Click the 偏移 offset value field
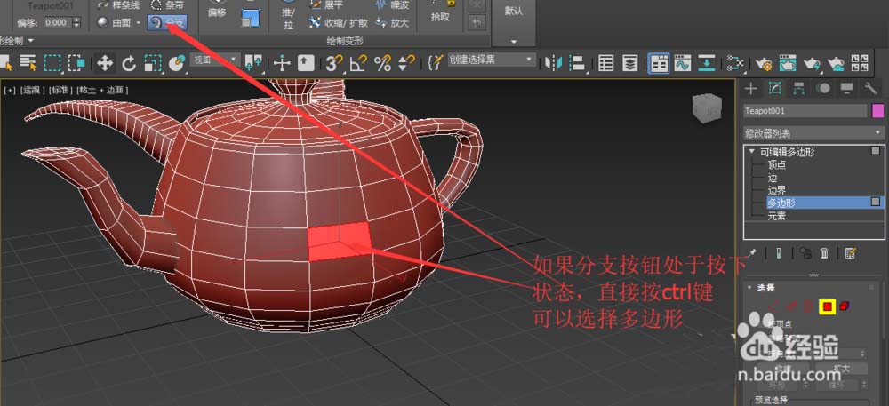The height and width of the screenshot is (406, 889). pyautogui.click(x=57, y=22)
